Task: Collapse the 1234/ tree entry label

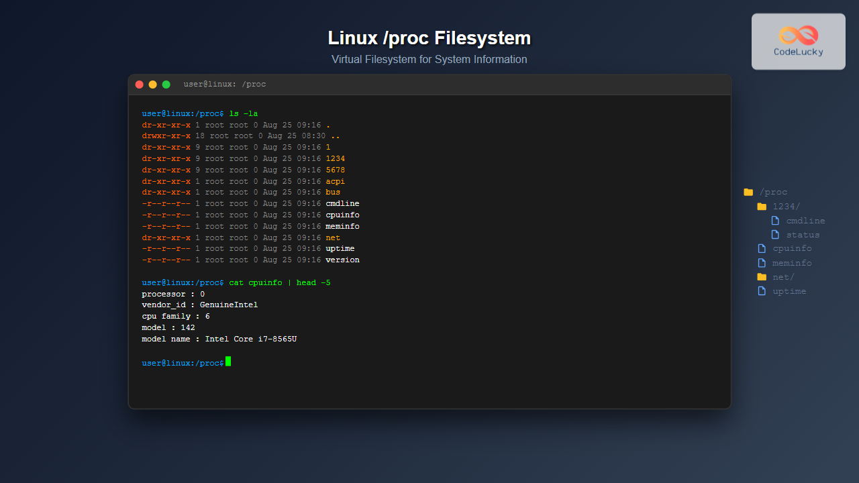Action: (x=787, y=207)
